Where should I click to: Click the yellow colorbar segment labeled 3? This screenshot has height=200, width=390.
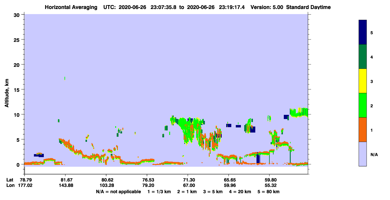point(363,81)
